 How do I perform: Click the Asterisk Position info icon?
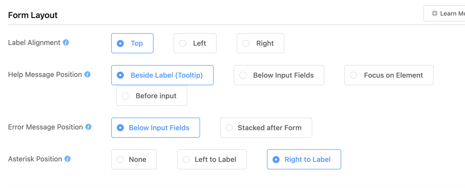(67, 159)
